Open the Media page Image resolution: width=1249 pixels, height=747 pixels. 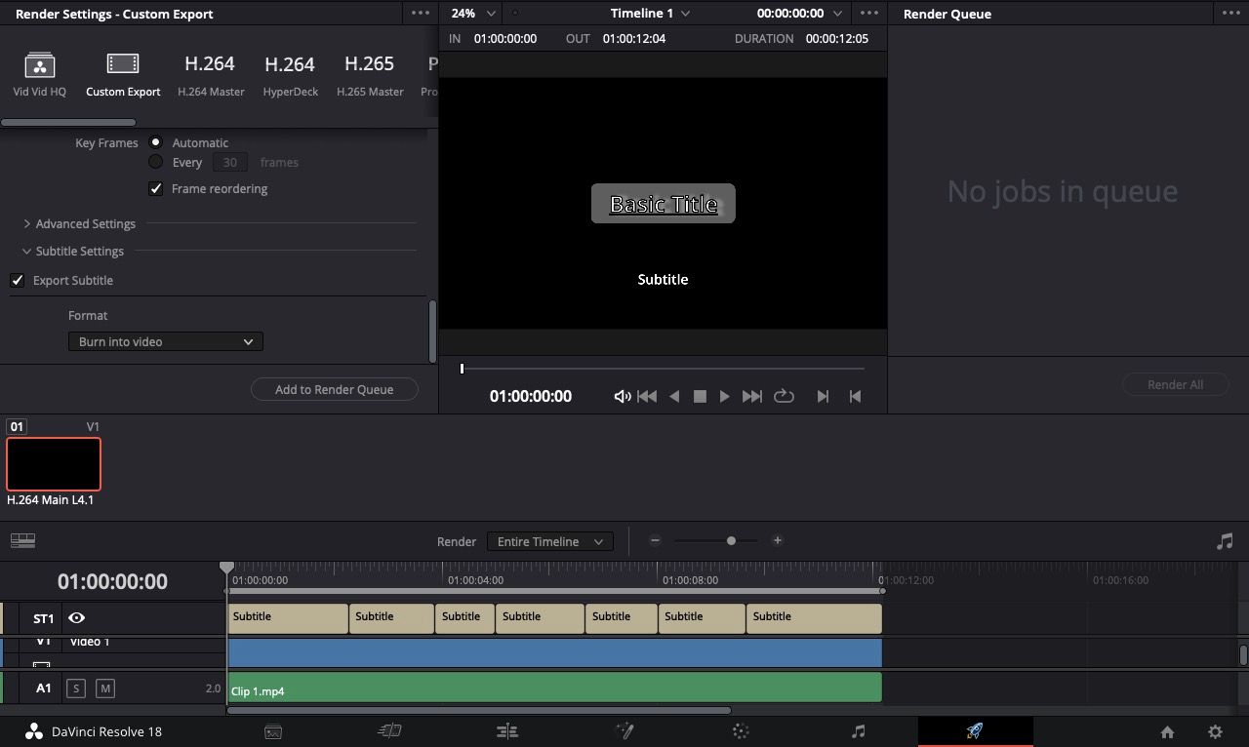coord(273,730)
